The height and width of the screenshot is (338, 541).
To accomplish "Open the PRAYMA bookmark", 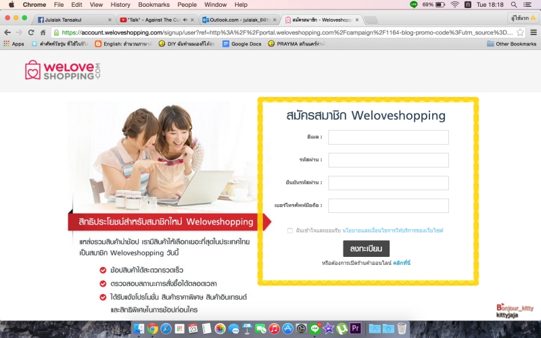I will [296, 44].
